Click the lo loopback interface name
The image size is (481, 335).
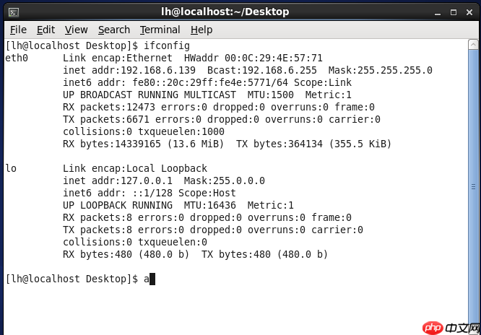pos(11,168)
